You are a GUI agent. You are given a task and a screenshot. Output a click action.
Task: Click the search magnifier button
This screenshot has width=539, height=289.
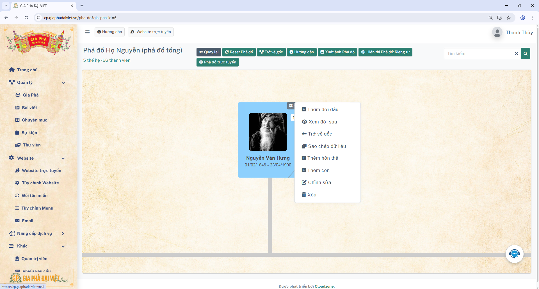click(526, 54)
